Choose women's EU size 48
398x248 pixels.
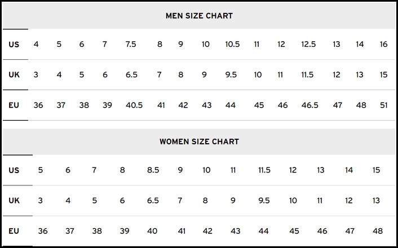377,231
